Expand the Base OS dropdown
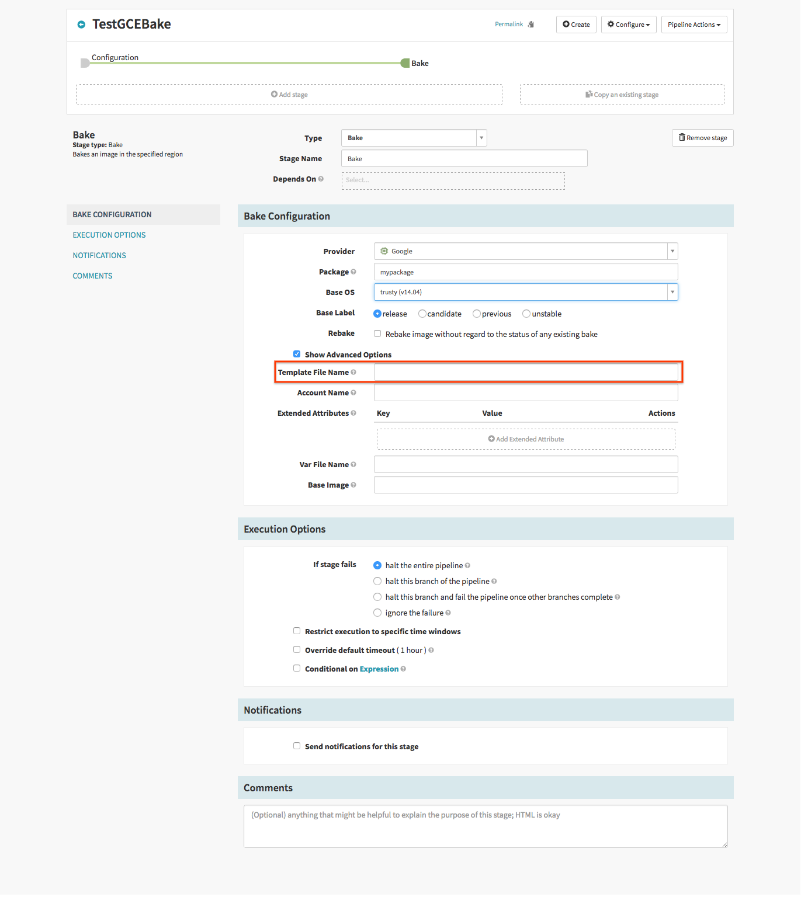This screenshot has height=897, width=801. point(525,292)
